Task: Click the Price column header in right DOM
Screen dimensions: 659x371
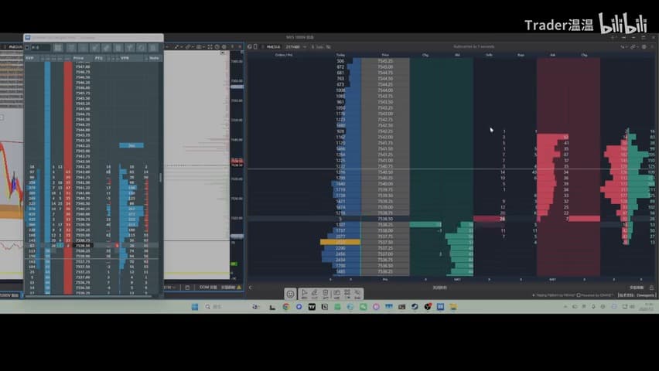Action: (x=385, y=55)
